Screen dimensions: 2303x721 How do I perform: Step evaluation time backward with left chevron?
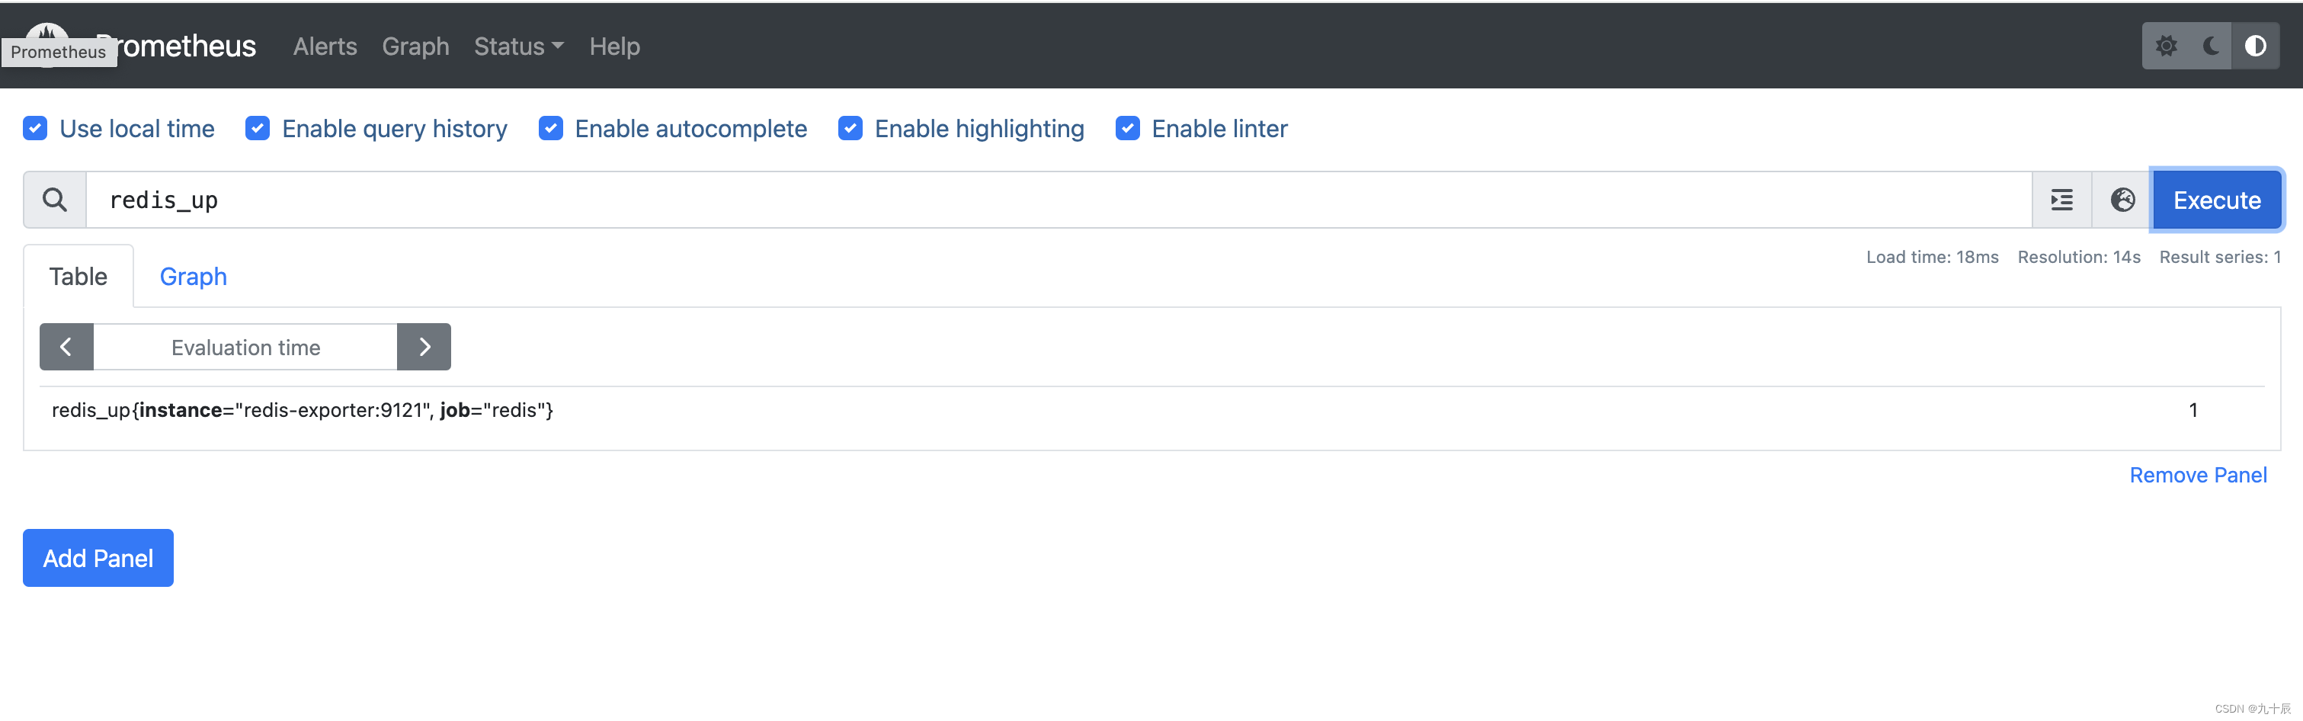[x=66, y=346]
